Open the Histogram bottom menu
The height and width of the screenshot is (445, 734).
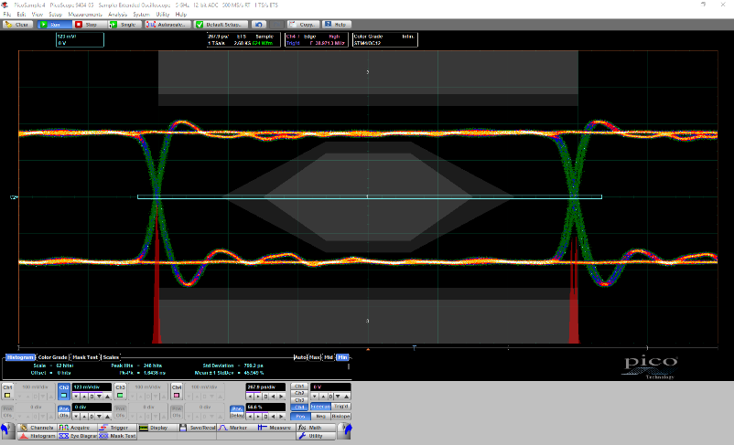click(x=37, y=436)
